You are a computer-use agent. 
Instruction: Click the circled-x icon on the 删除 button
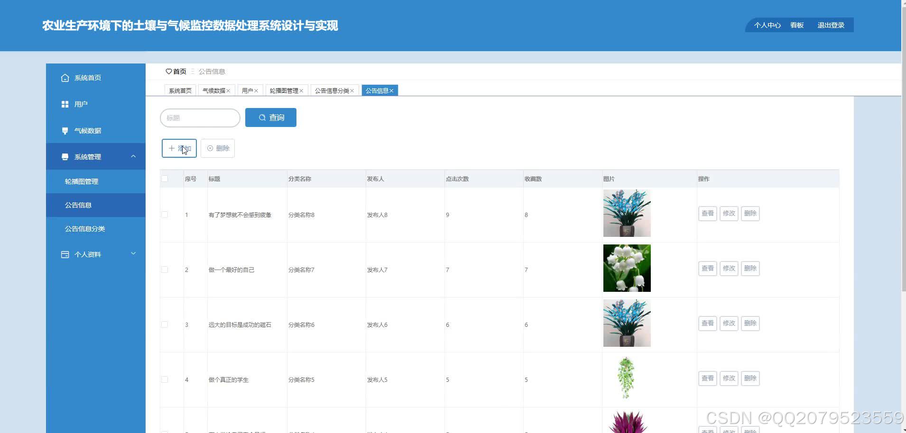coord(211,148)
